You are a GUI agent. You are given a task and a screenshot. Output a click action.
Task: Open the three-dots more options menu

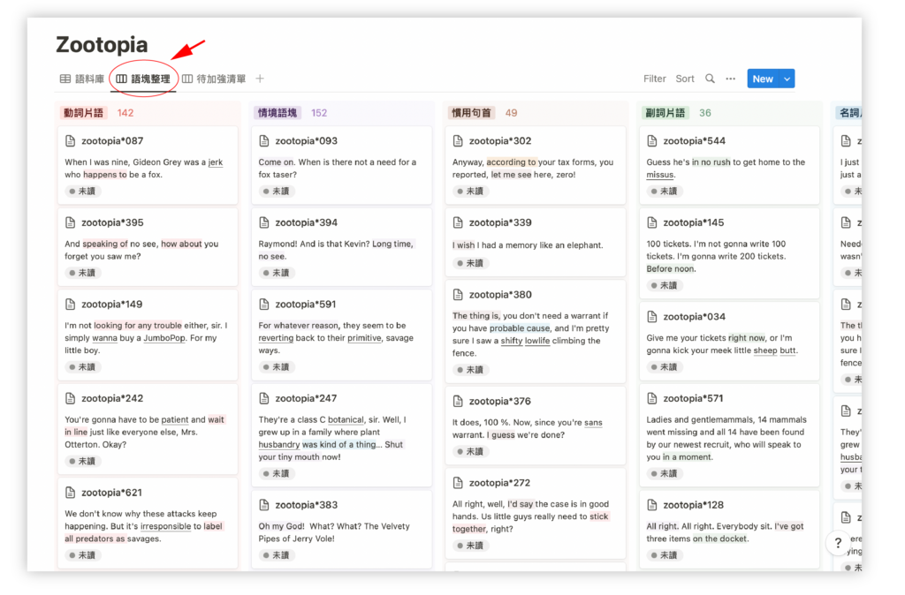click(x=731, y=79)
